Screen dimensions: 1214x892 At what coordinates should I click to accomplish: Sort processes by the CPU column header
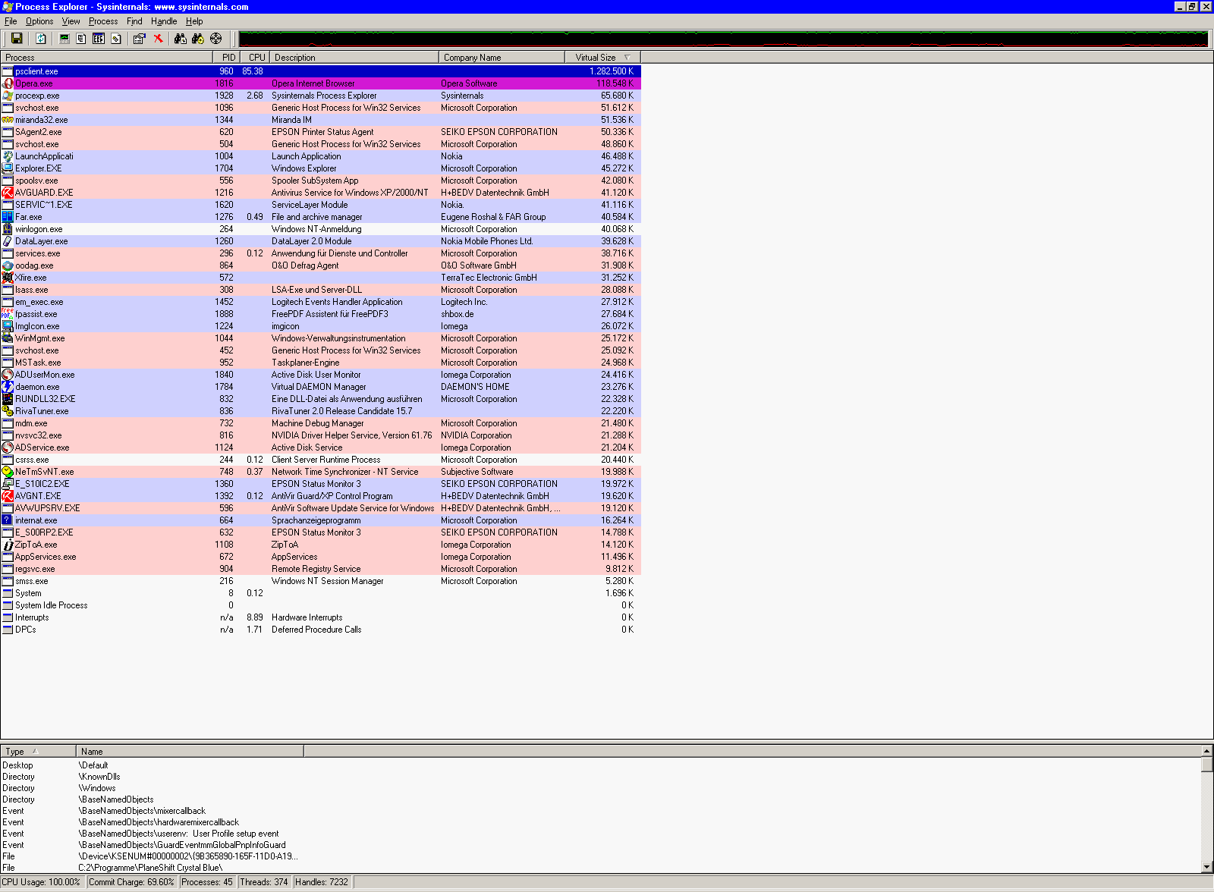coord(256,58)
